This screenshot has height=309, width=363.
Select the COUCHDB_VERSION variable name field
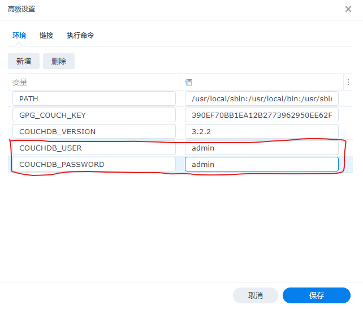tap(94, 132)
